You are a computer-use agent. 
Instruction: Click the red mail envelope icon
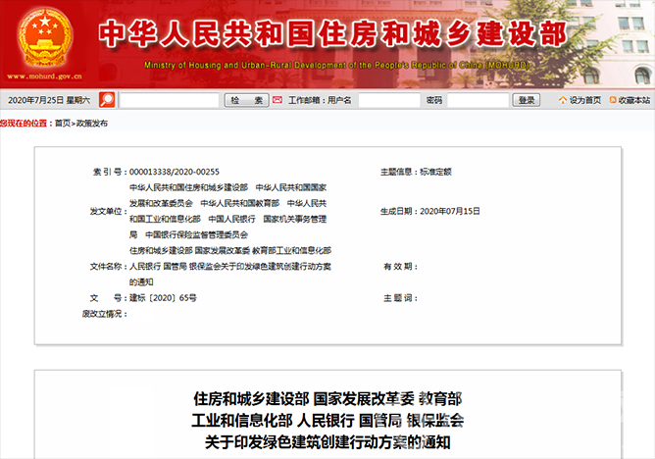pos(277,100)
